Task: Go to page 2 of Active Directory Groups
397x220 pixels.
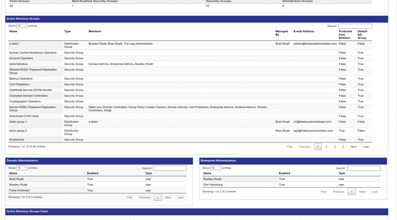Action: 326,147
